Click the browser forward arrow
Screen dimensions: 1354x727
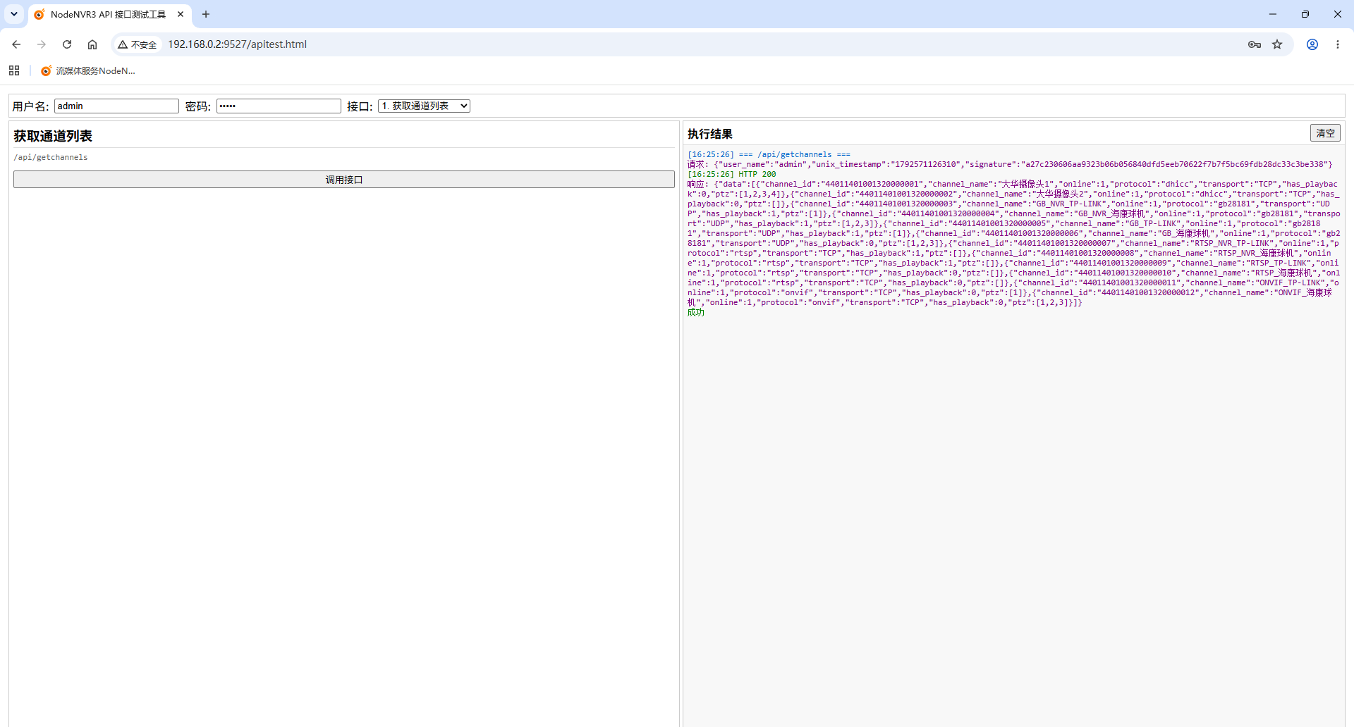click(x=42, y=44)
